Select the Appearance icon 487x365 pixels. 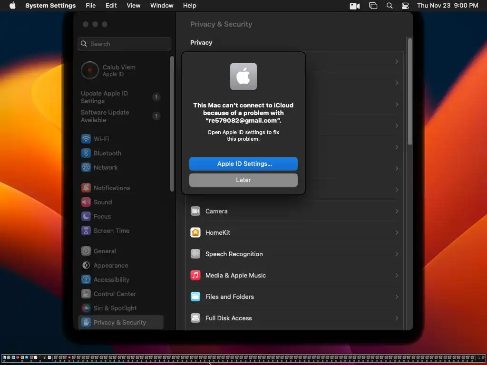86,265
